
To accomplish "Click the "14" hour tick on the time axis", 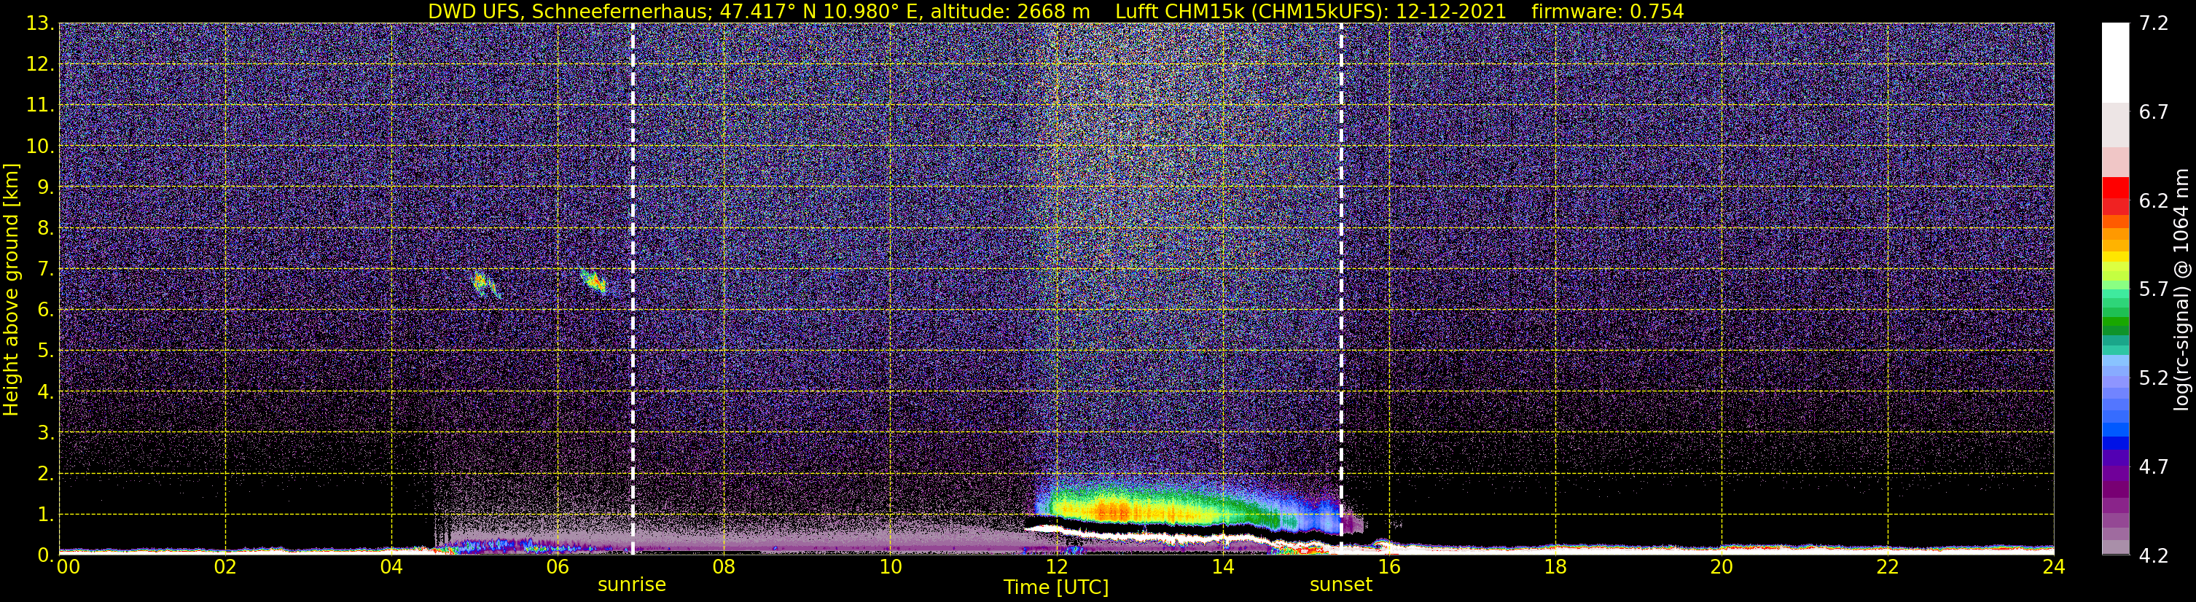I will pyautogui.click(x=1222, y=567).
